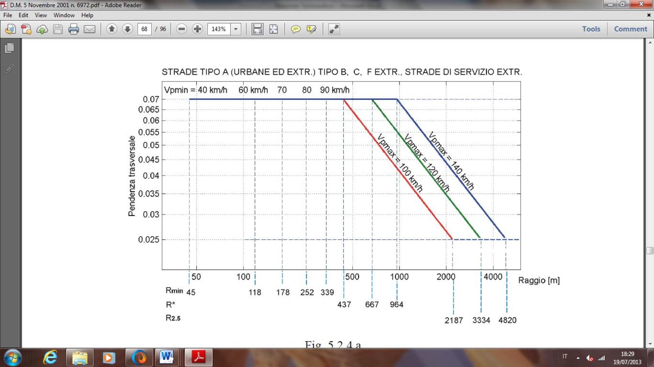Screen dimensions: 654x367
Task: Toggle Read Mode view
Action: tap(334, 29)
